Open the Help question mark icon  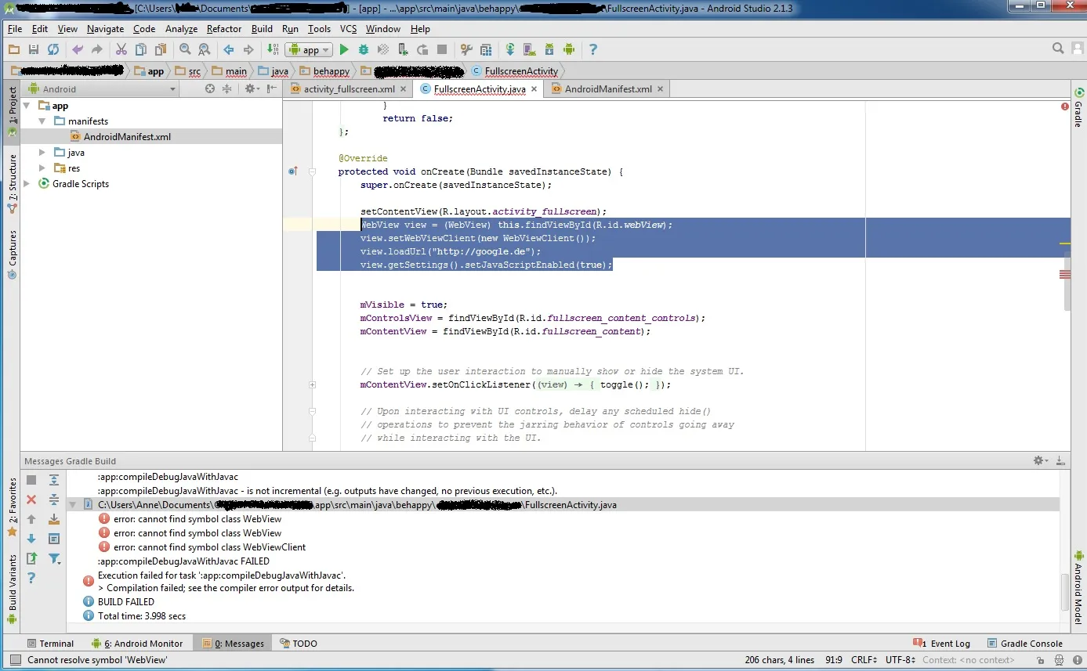[x=592, y=49]
